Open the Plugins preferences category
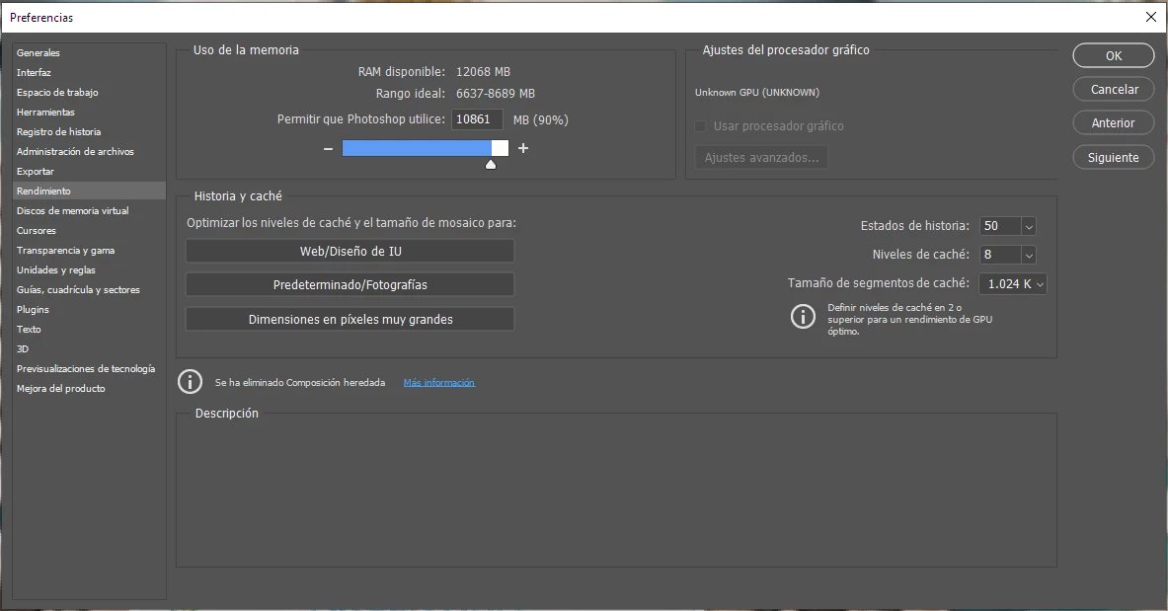The image size is (1168, 611). (x=33, y=309)
